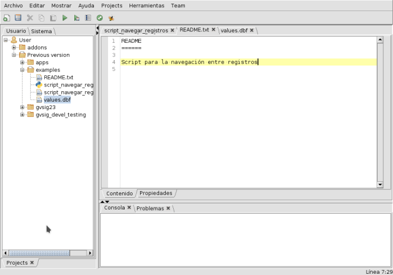Screen dimensions: 393x275
Task: Select README.txt in the file tree
Action: 58,78
